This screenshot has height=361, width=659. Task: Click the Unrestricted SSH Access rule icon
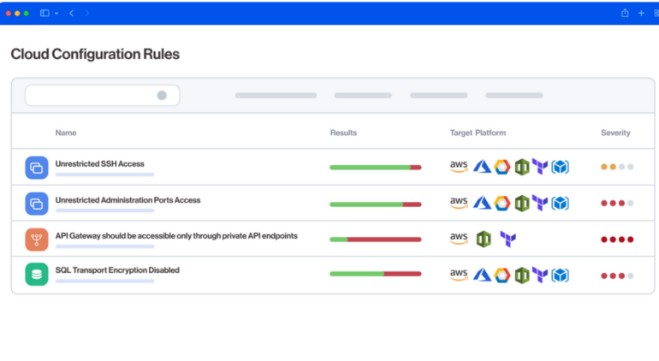coord(37,168)
